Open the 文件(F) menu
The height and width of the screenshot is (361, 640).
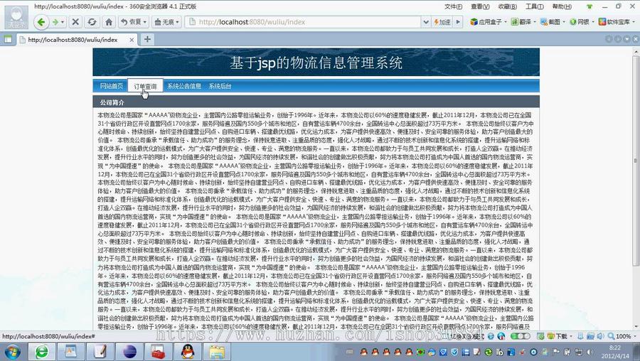[453, 6]
